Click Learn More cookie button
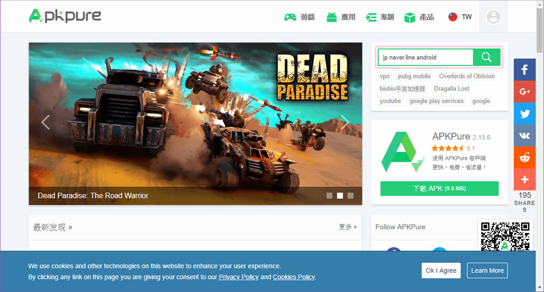544x292 pixels. 487,271
